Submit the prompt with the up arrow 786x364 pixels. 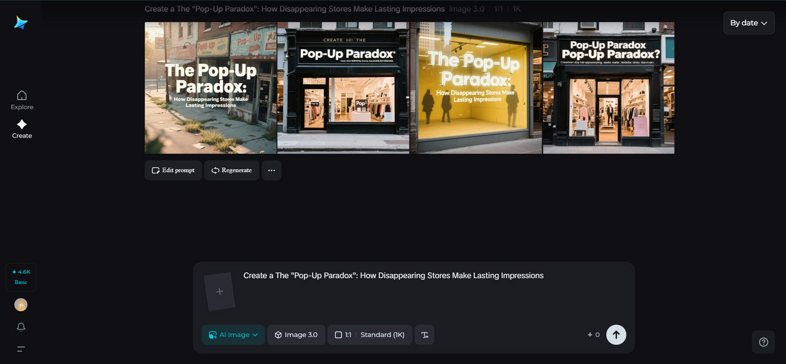click(x=616, y=335)
